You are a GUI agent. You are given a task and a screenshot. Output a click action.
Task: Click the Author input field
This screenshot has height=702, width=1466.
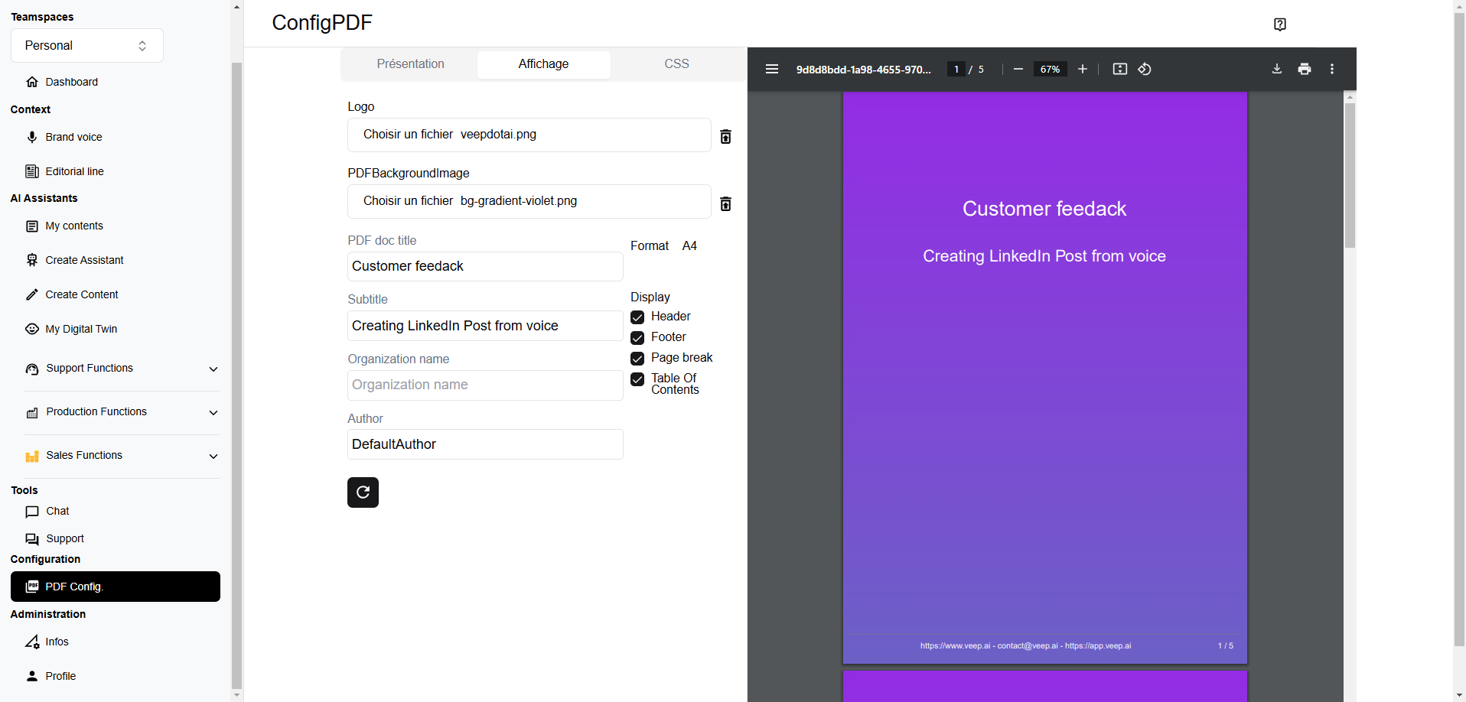pos(485,444)
